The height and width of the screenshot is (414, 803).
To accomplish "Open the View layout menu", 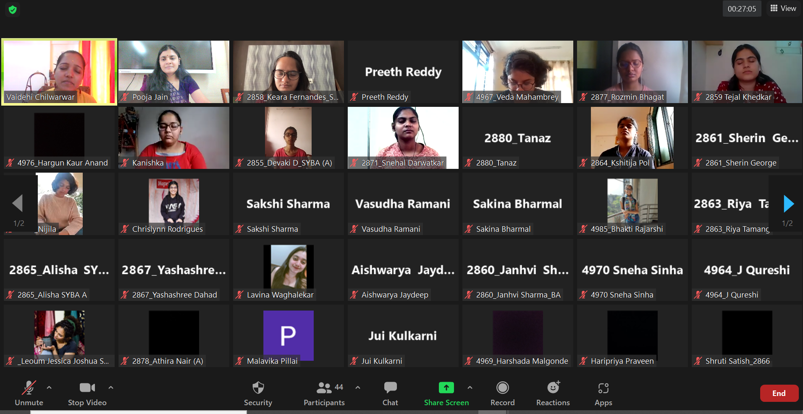I will 783,8.
